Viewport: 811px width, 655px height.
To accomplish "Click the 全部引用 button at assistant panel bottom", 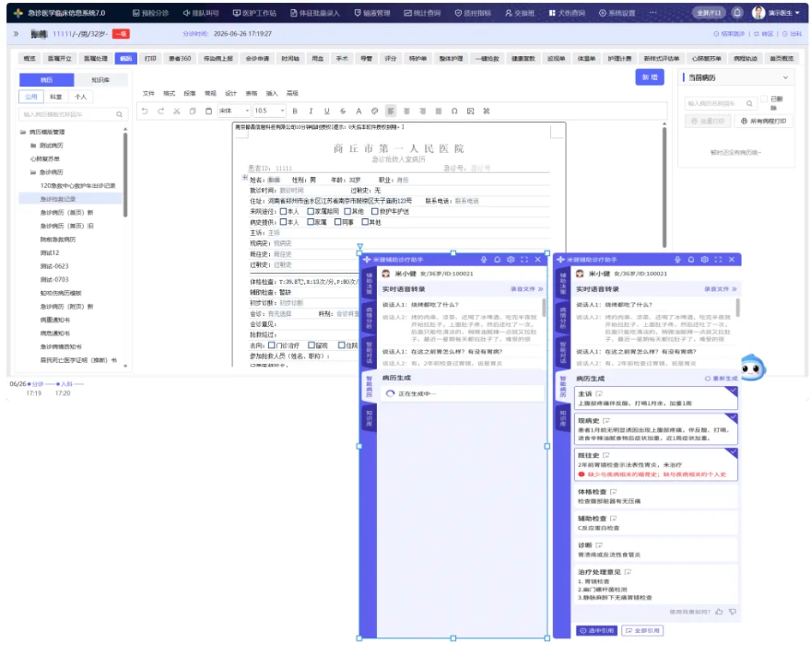I will pyautogui.click(x=642, y=631).
